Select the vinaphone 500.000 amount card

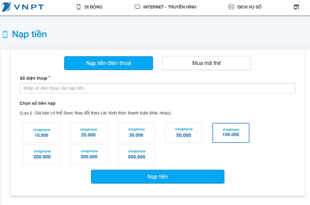click(136, 155)
